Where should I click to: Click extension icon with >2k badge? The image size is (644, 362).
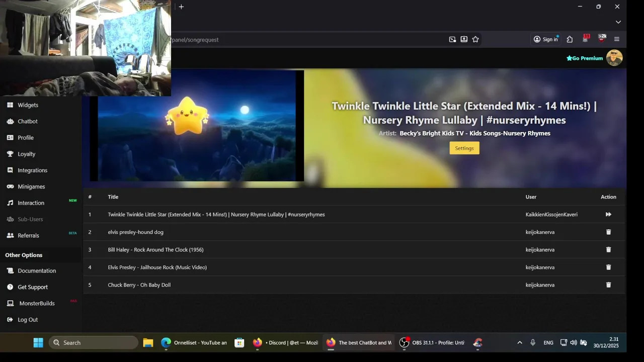[602, 38]
